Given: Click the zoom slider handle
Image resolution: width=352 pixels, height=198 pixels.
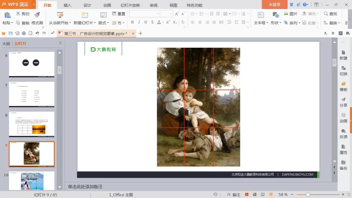Looking at the screenshot, I should (308, 195).
